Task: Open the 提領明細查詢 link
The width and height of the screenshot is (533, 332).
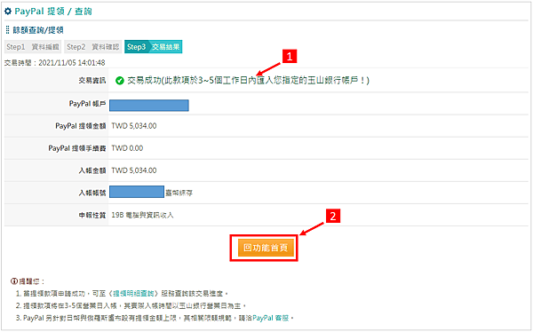Action: (x=133, y=293)
